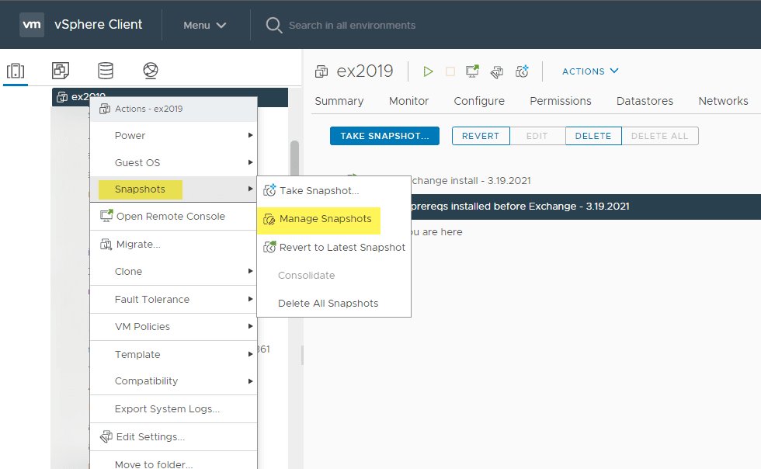The height and width of the screenshot is (469, 761).
Task: Click the Consolidate menu entry
Action: click(x=334, y=276)
